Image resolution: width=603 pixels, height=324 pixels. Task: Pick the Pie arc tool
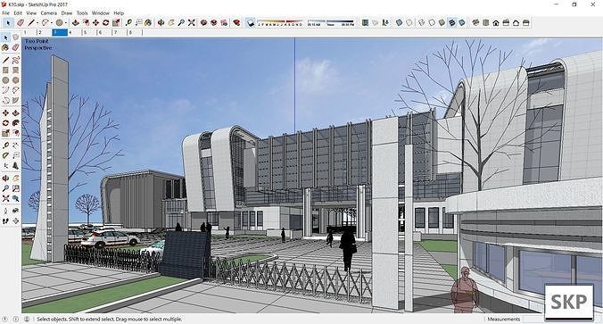pyautogui.click(x=15, y=100)
